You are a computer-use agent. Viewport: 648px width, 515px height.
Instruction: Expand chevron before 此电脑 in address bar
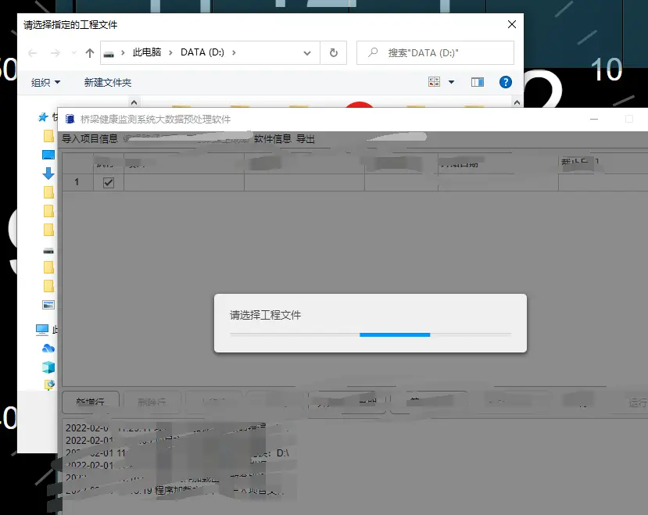pyautogui.click(x=123, y=53)
